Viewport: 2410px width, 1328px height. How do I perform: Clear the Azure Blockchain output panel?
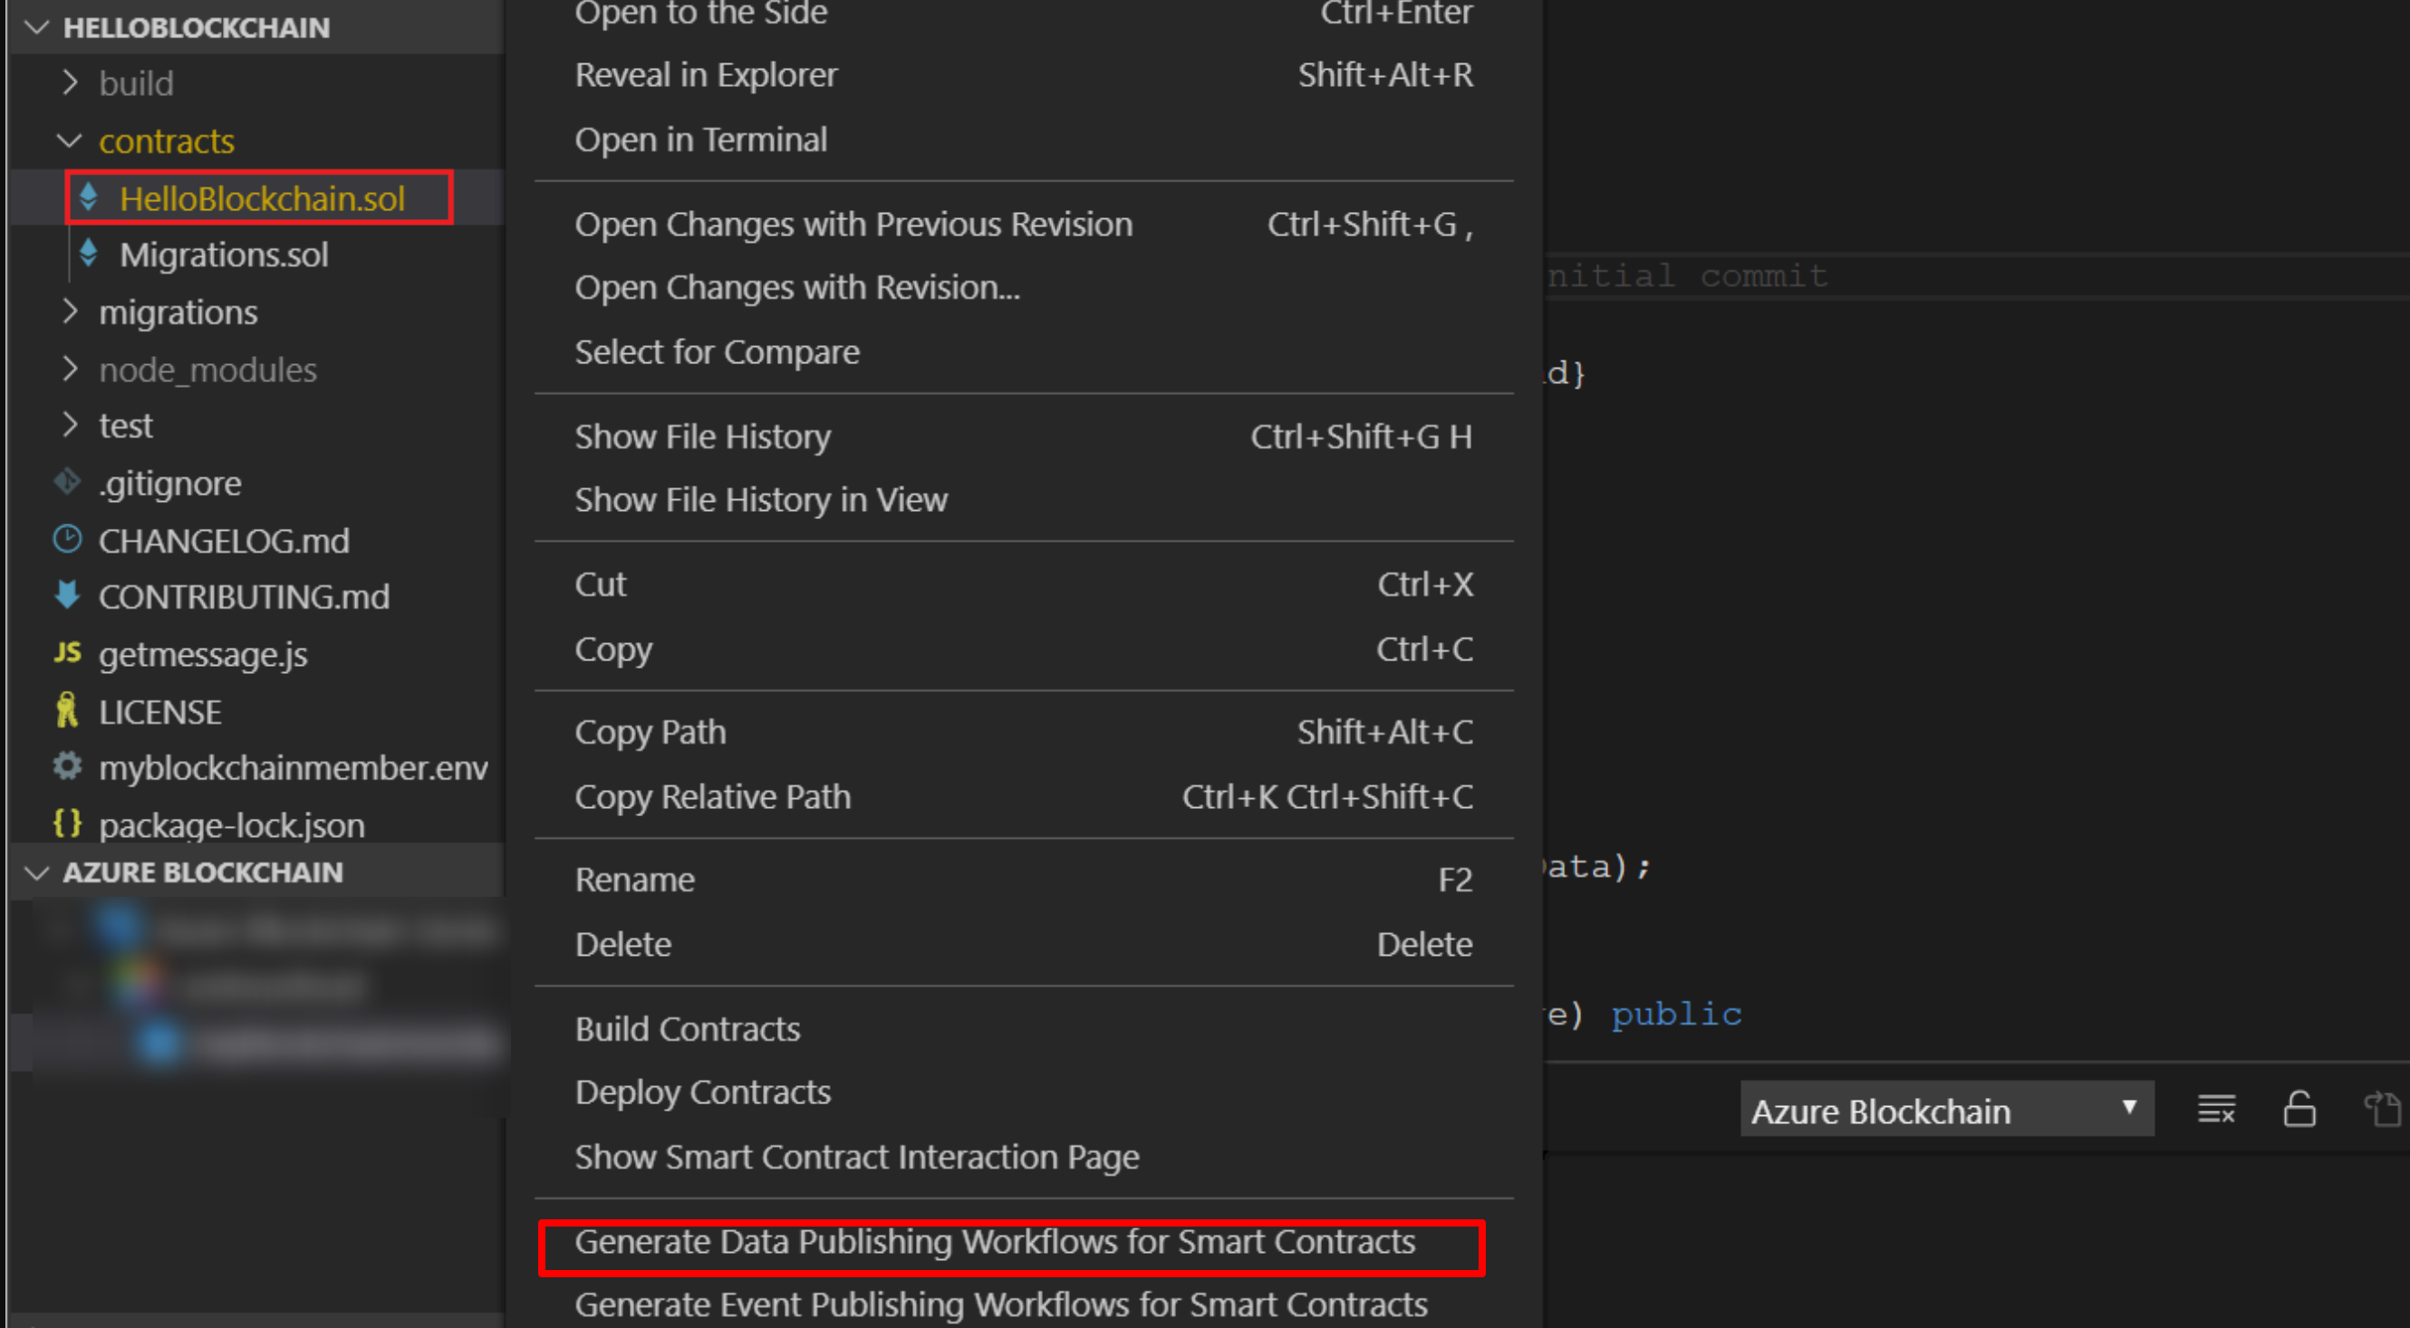pos(2216,1109)
